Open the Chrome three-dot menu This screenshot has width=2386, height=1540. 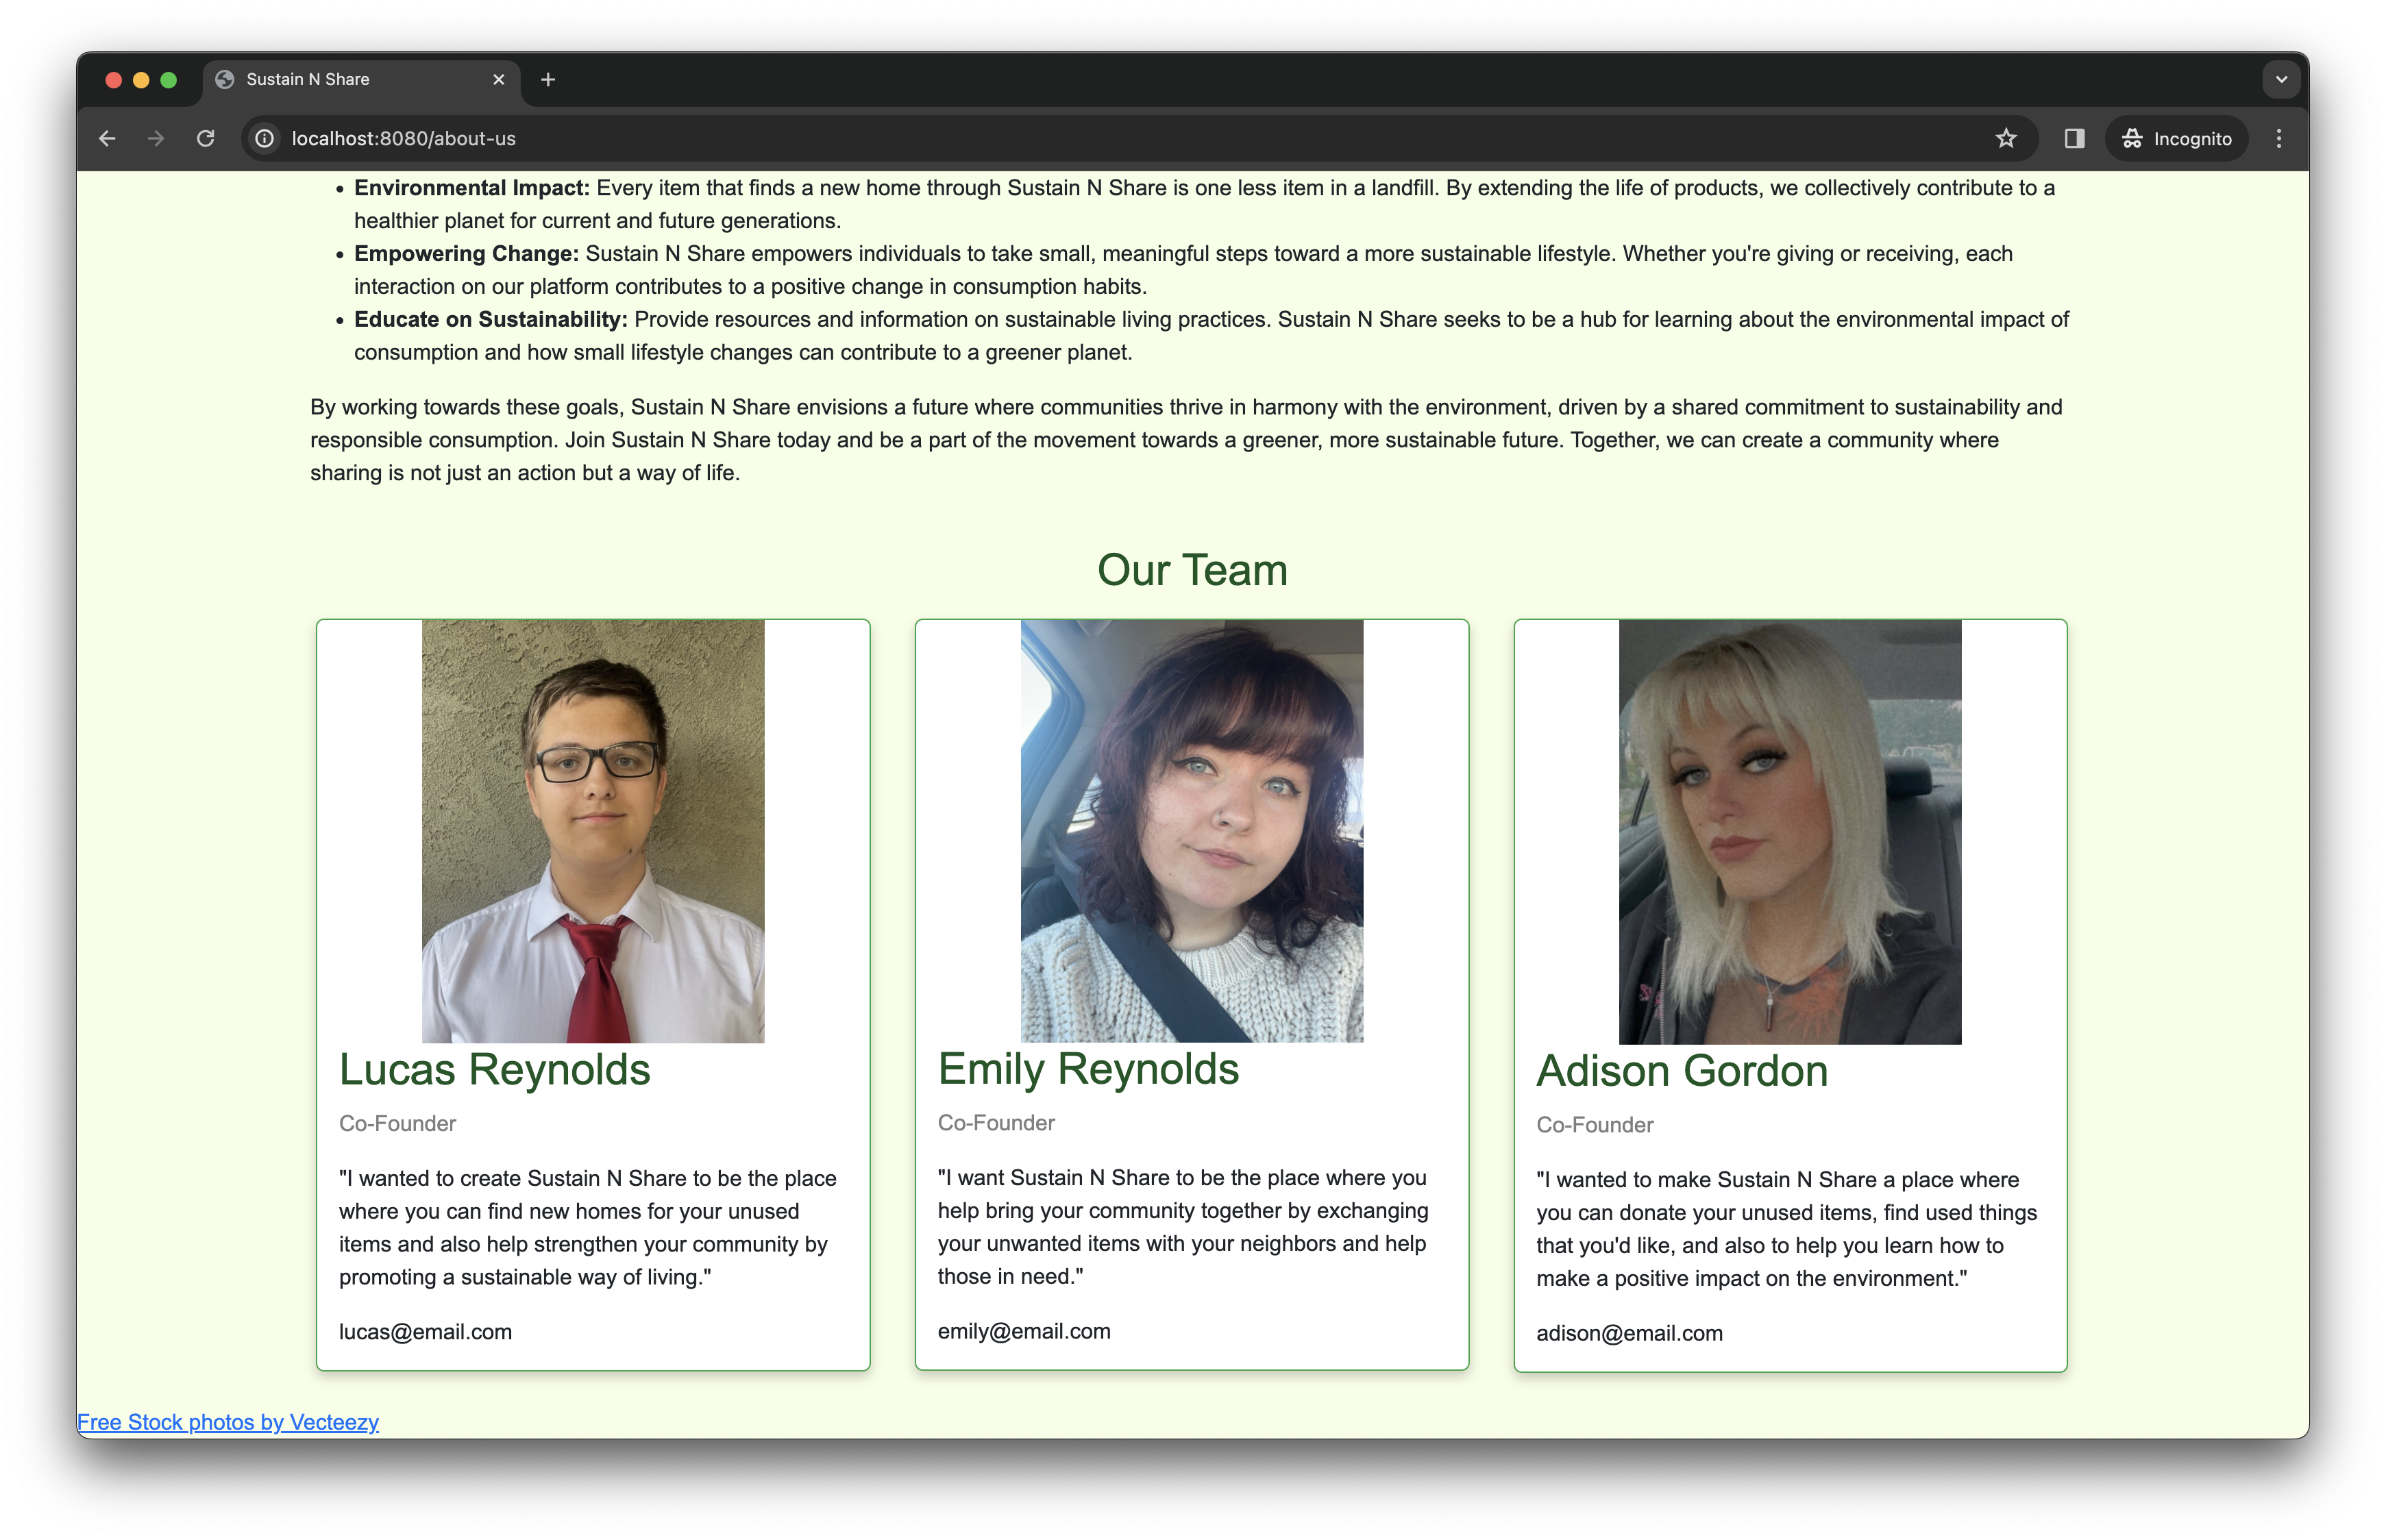click(x=2279, y=139)
